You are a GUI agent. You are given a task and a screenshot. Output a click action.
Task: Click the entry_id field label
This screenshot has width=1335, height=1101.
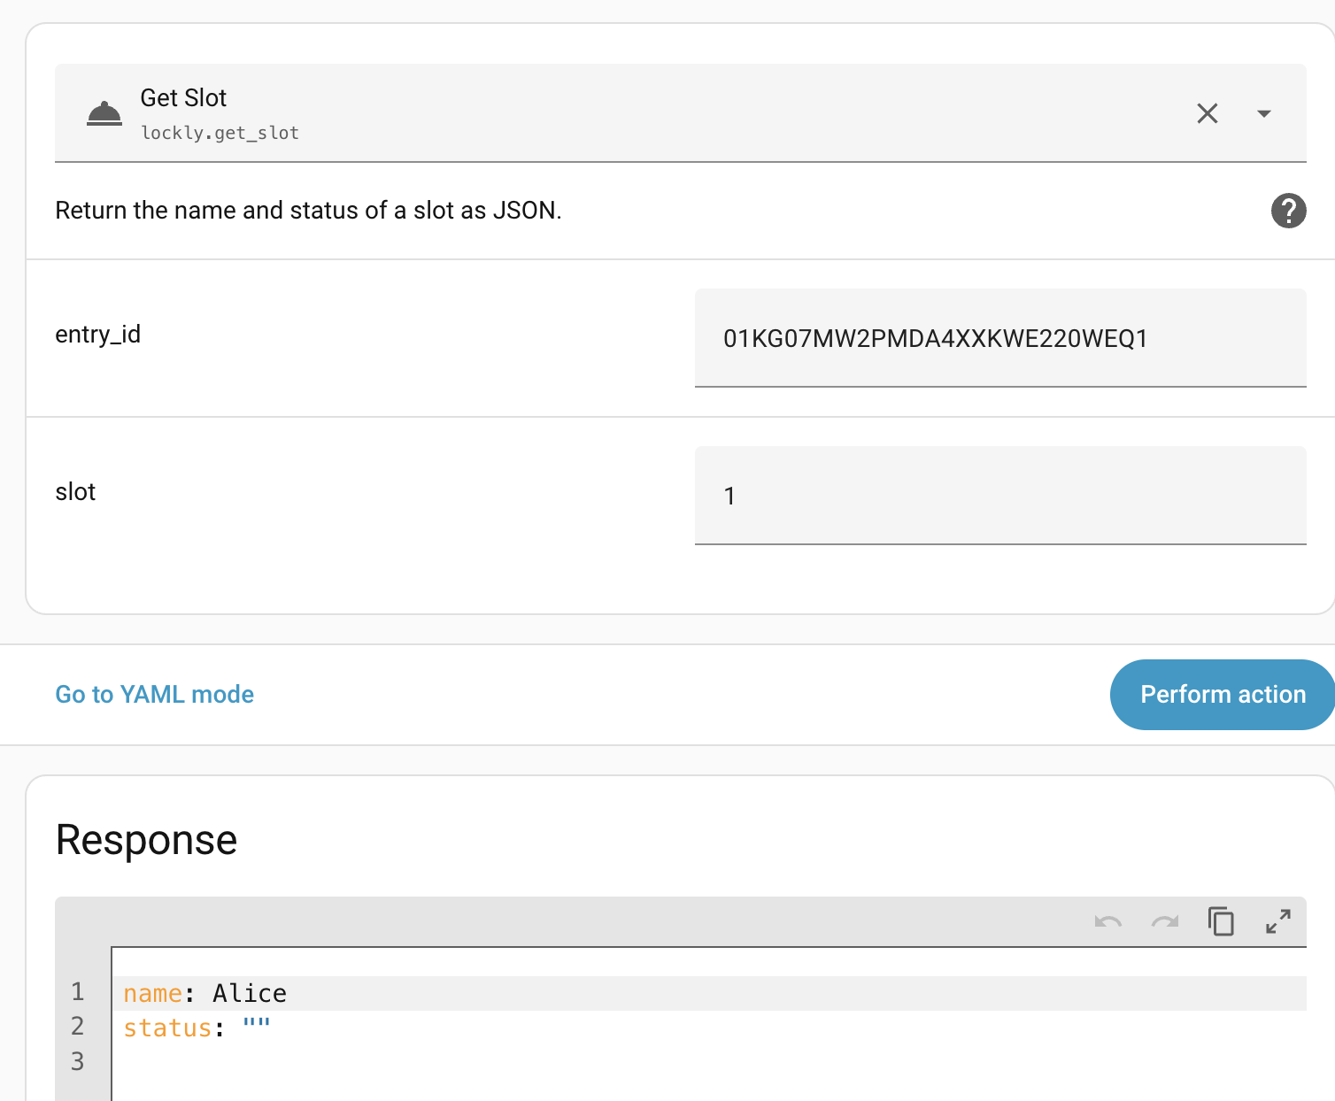(98, 335)
